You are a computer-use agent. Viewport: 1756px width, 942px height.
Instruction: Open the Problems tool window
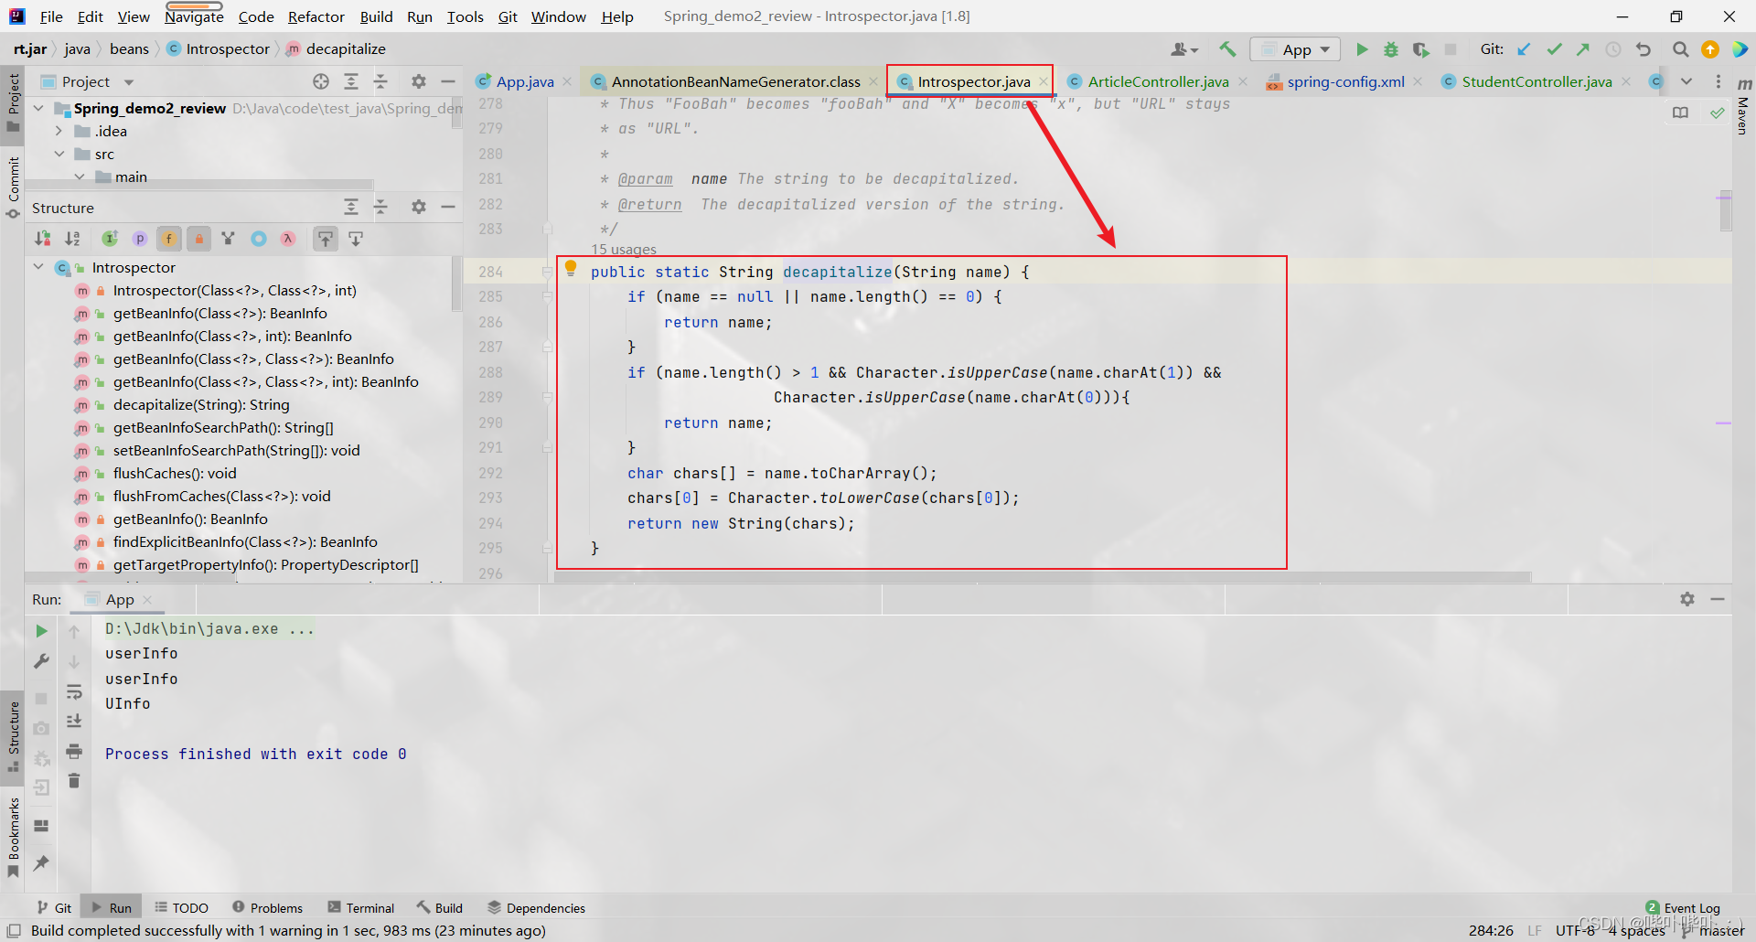[x=267, y=907]
